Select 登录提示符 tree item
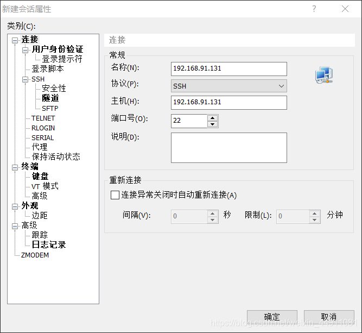Screen dimensions: 362x333 point(62,59)
